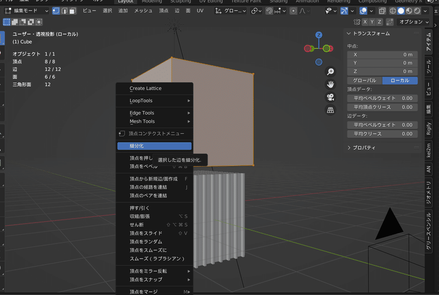Choose 頂点から新規辺/面作成 entry
Screen dimensions: 439x295
(154, 179)
